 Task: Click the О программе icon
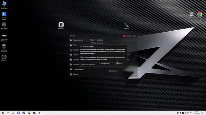71,69
